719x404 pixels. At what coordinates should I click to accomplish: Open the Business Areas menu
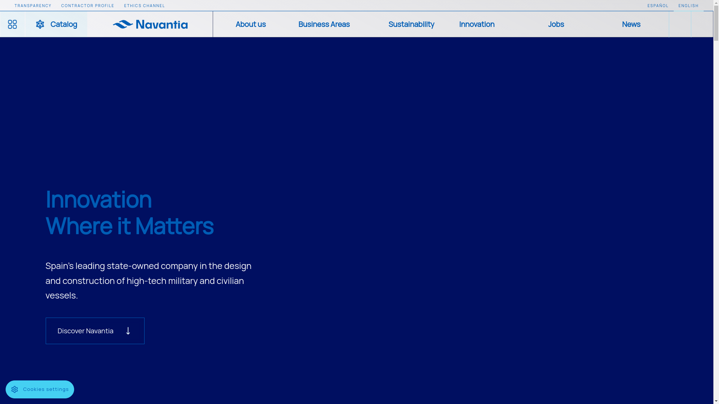point(324,24)
